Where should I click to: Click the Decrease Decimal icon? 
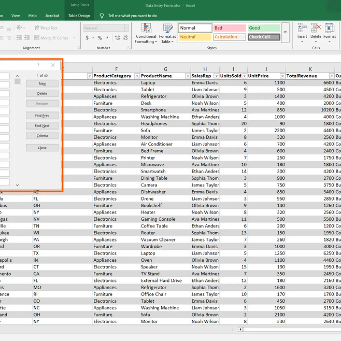point(125,38)
